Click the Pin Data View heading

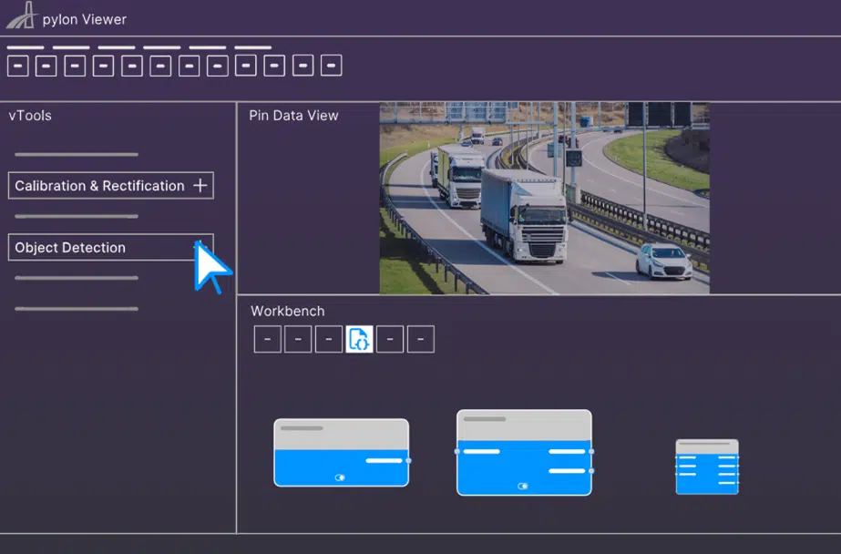[x=293, y=116]
